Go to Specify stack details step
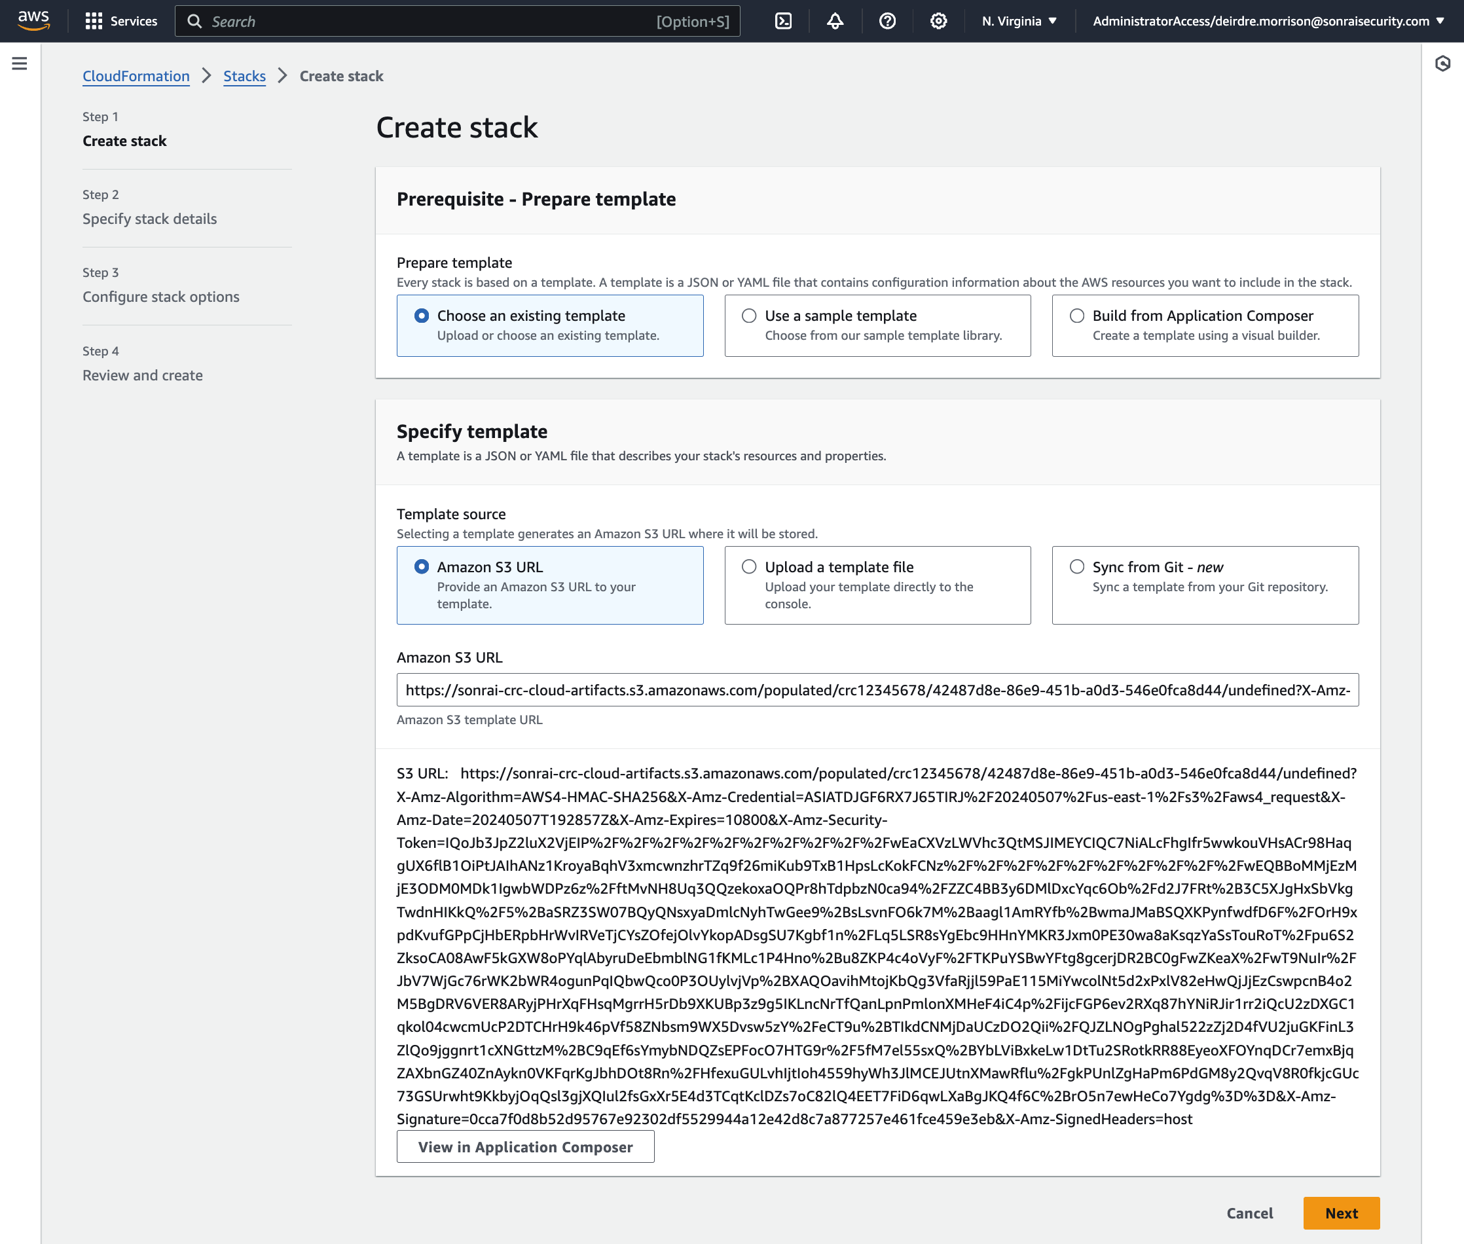The image size is (1464, 1244). [149, 219]
